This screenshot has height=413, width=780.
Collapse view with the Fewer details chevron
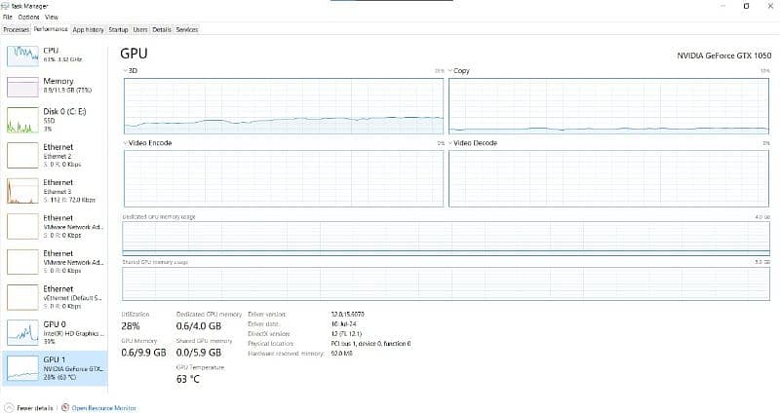[9, 407]
